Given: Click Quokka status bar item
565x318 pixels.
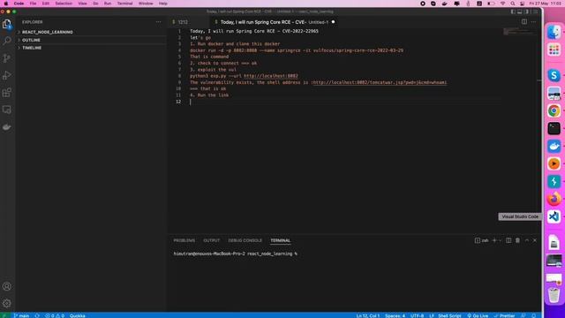Looking at the screenshot, I should [77, 315].
